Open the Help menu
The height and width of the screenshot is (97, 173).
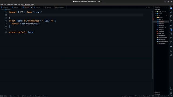(32, 5)
